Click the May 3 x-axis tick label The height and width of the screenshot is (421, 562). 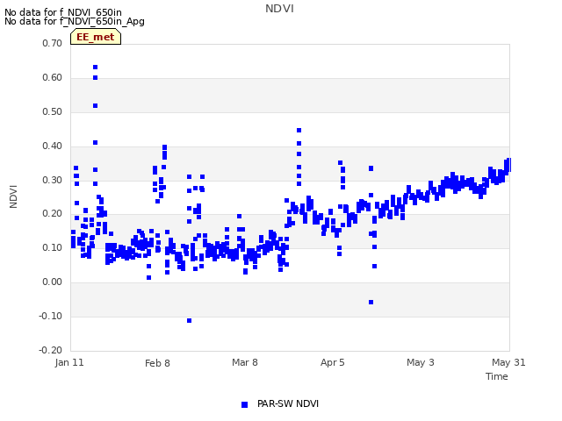tap(420, 362)
